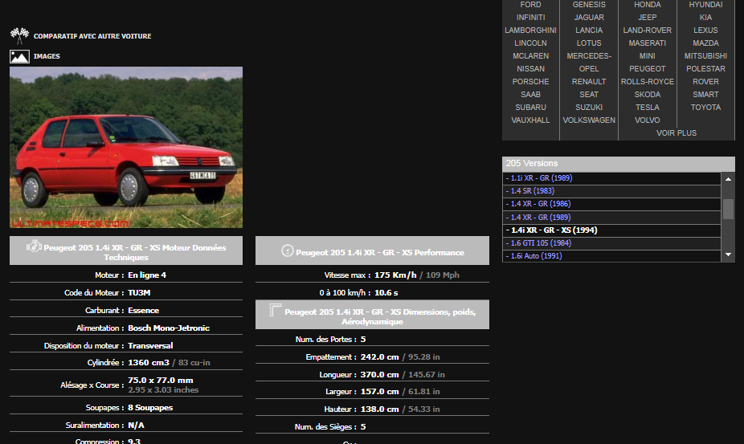The width and height of the screenshot is (744, 444).
Task: Go to the KIA brand
Action: point(705,18)
